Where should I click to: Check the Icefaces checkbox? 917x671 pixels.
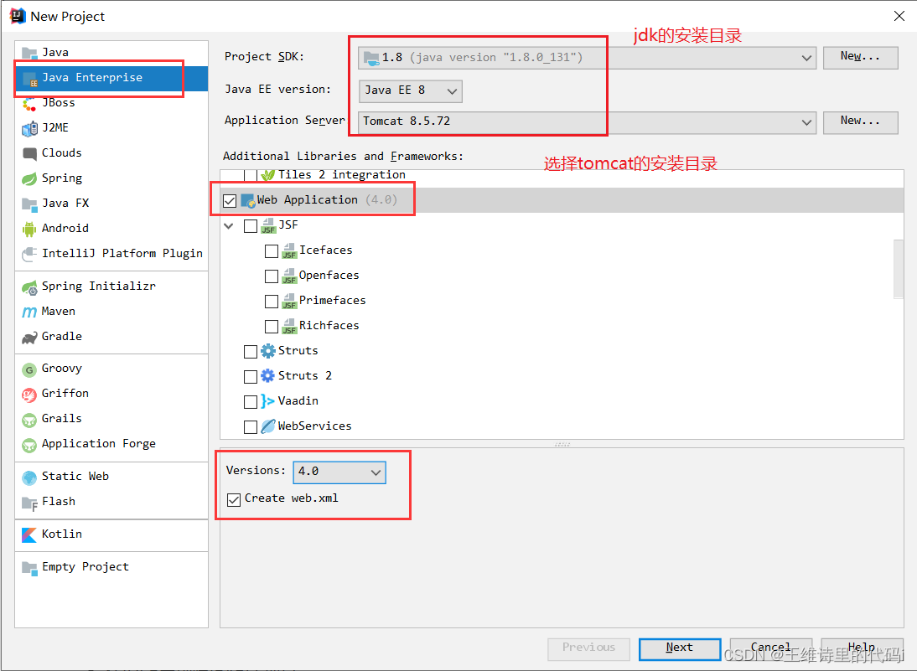(x=272, y=250)
